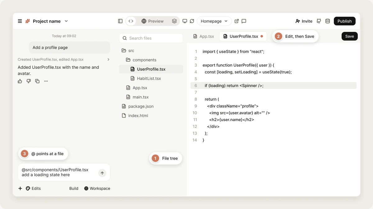Toggle the sidebar panel icon

120,21
